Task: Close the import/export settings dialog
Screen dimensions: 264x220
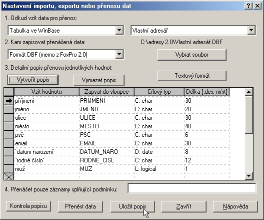Action: click(x=257, y=6)
